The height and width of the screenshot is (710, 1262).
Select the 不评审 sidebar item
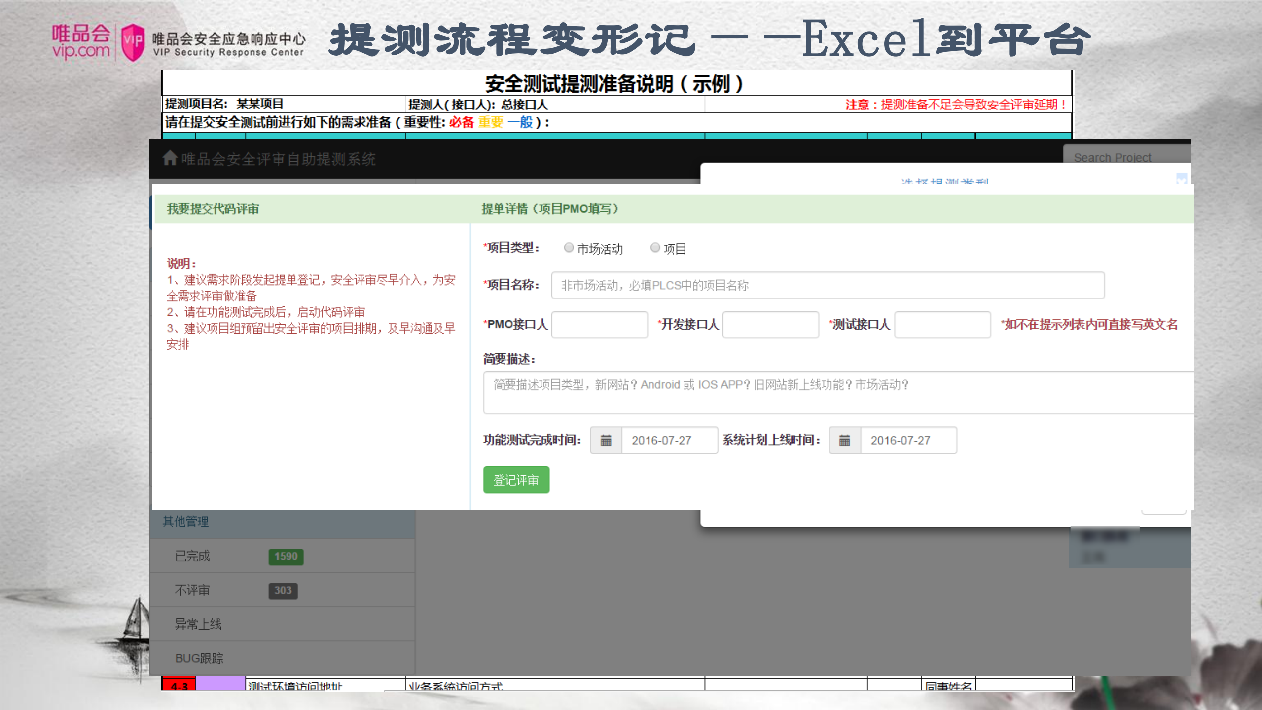[x=192, y=590]
